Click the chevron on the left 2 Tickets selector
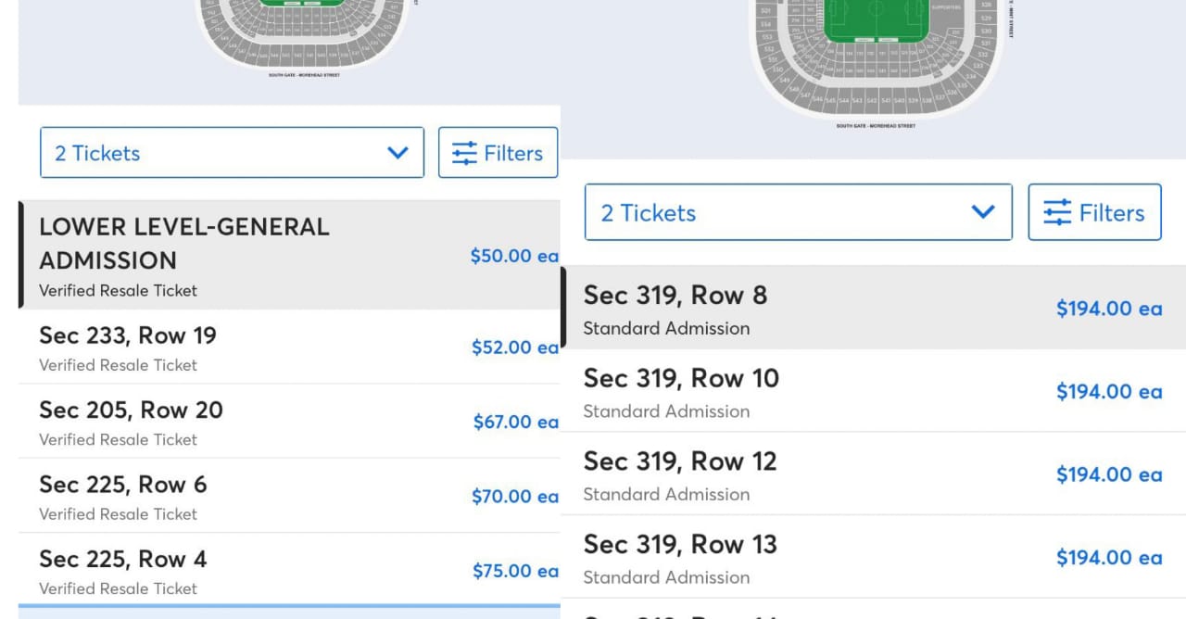The width and height of the screenshot is (1186, 619). [x=397, y=153]
